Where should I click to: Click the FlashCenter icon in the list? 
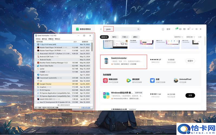coord(38,75)
